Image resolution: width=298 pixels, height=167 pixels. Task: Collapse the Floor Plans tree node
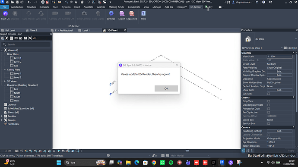click(x=5, y=54)
